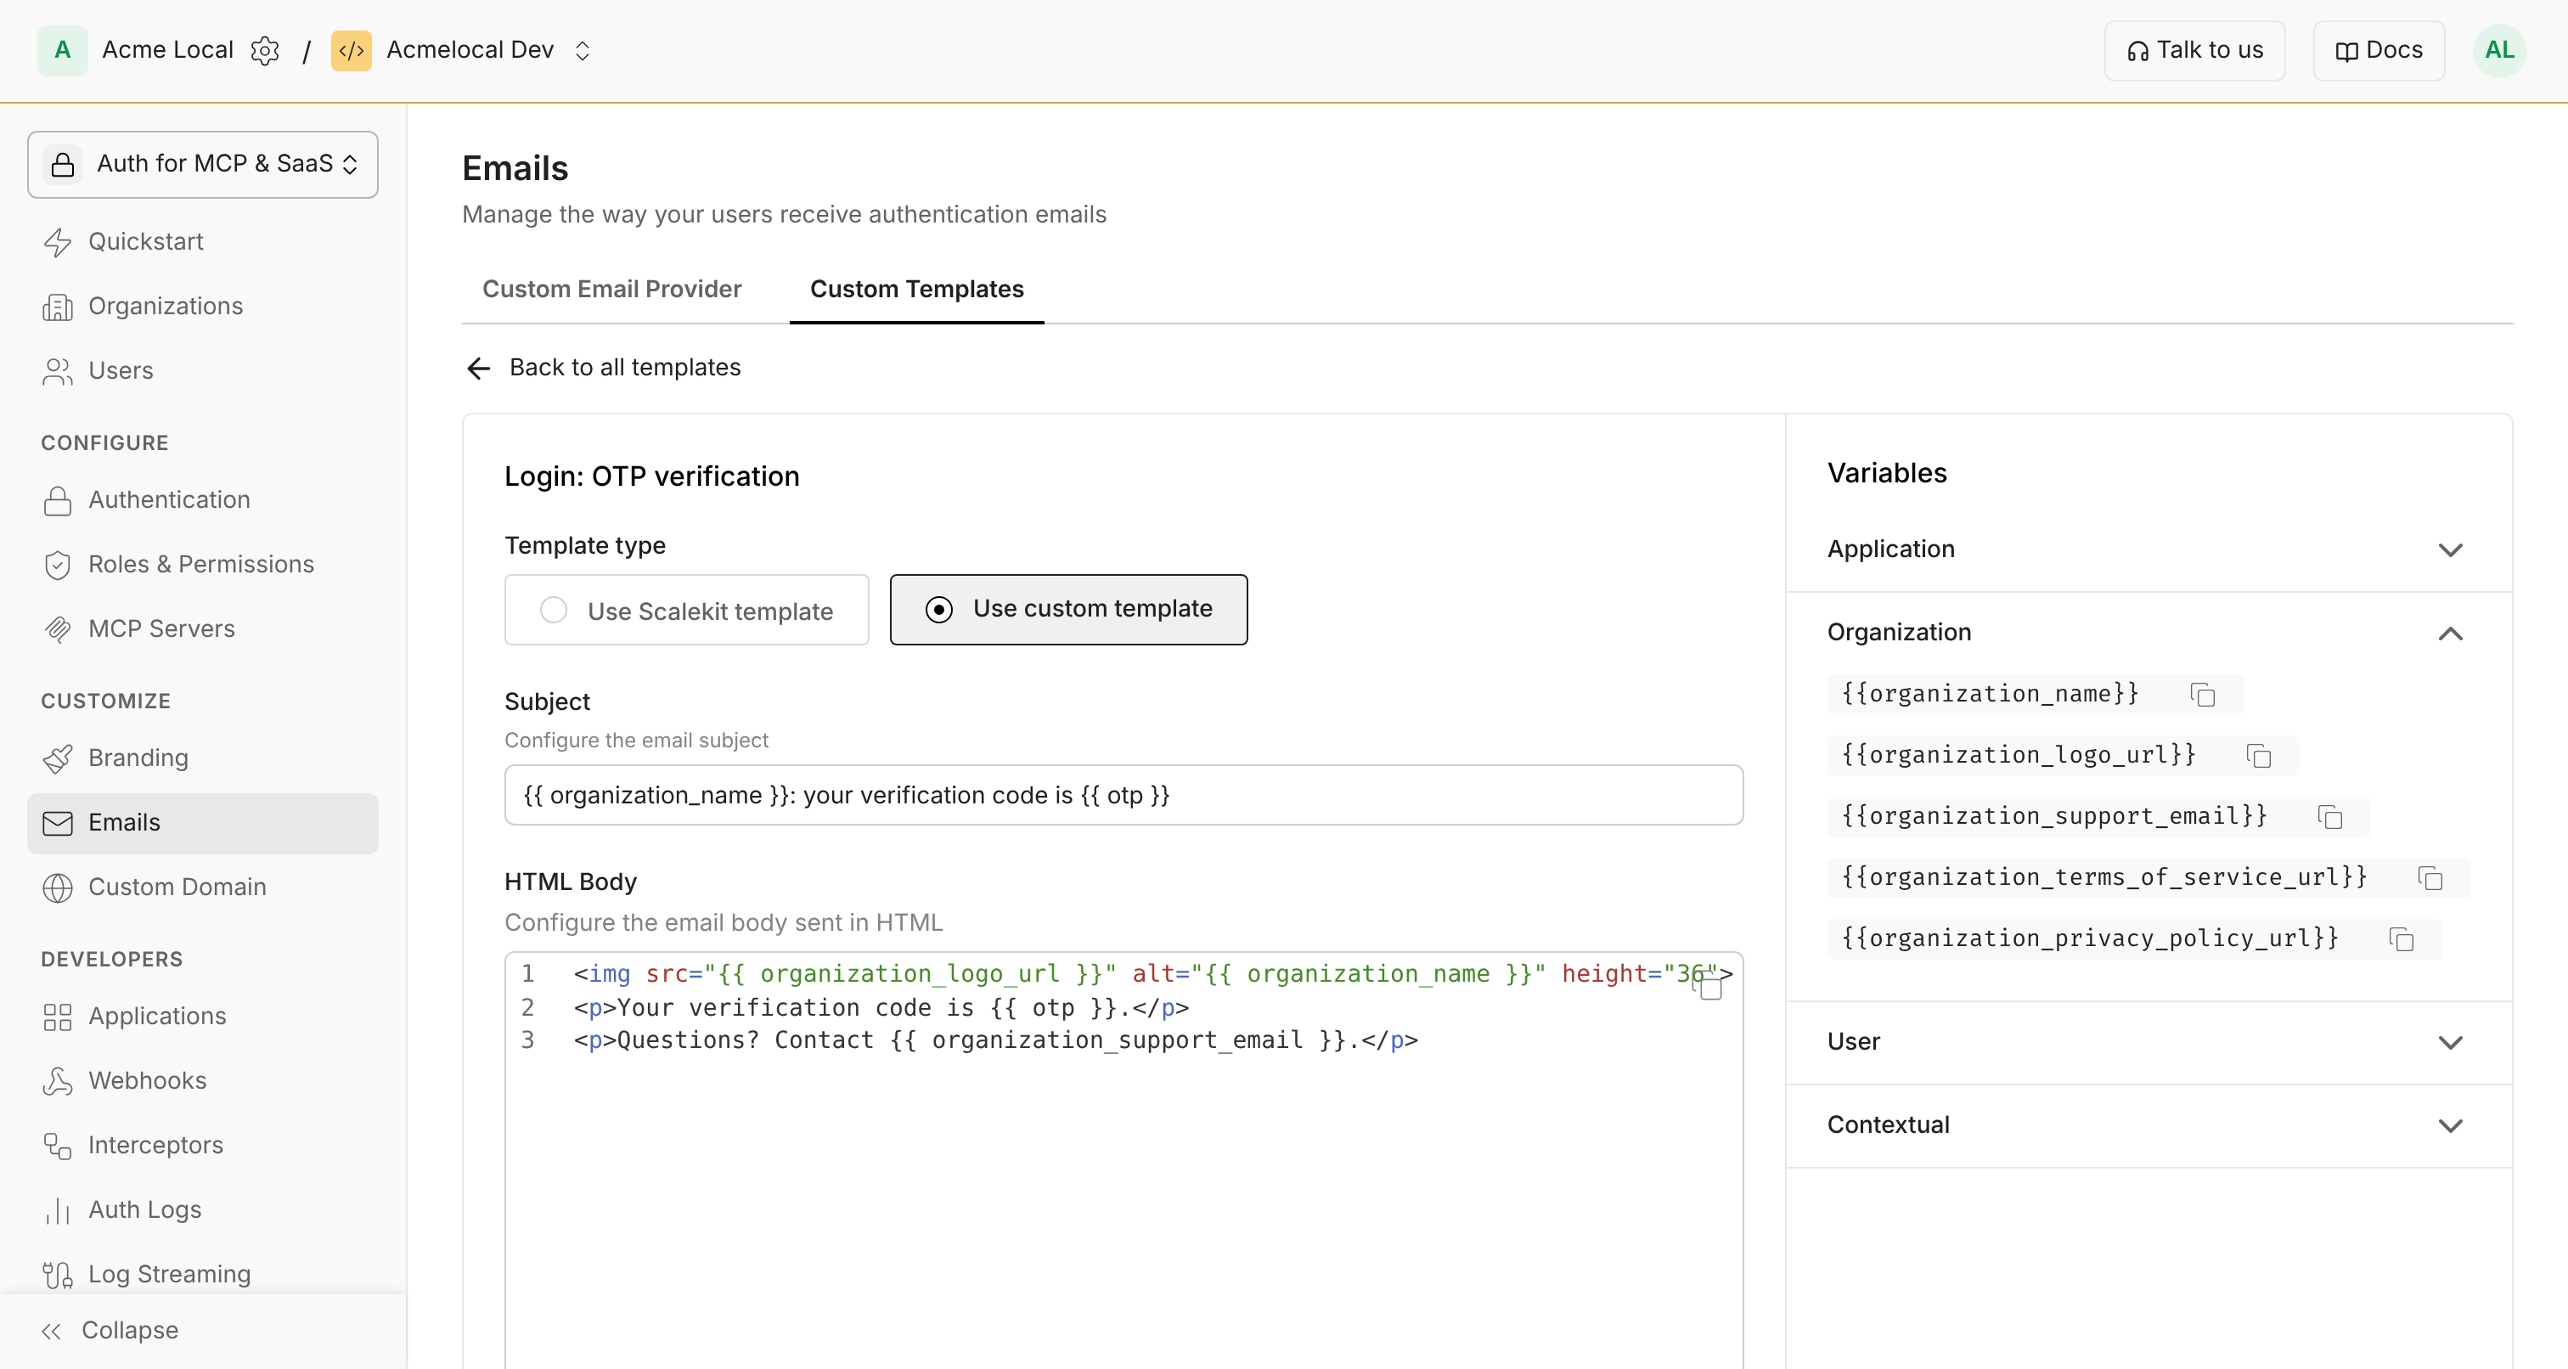This screenshot has width=2568, height=1369.
Task: Expand the User variables section
Action: (2148, 1042)
